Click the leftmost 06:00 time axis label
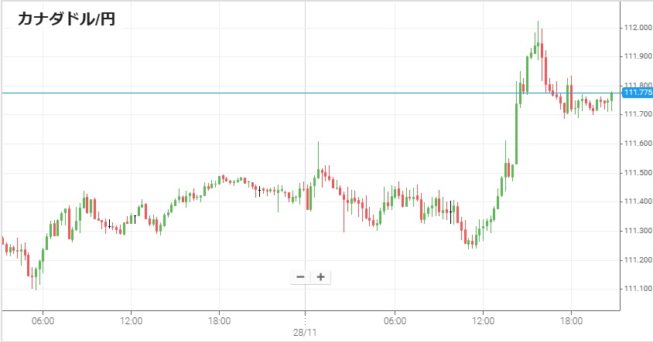 [x=43, y=319]
